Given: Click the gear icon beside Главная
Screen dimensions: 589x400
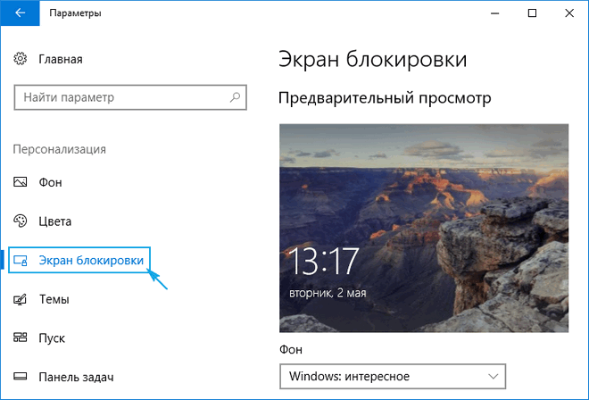Looking at the screenshot, I should click(21, 59).
